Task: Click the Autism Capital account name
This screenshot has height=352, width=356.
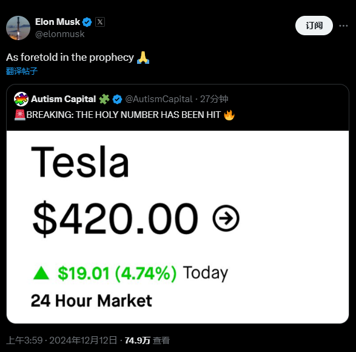Action: [63, 99]
